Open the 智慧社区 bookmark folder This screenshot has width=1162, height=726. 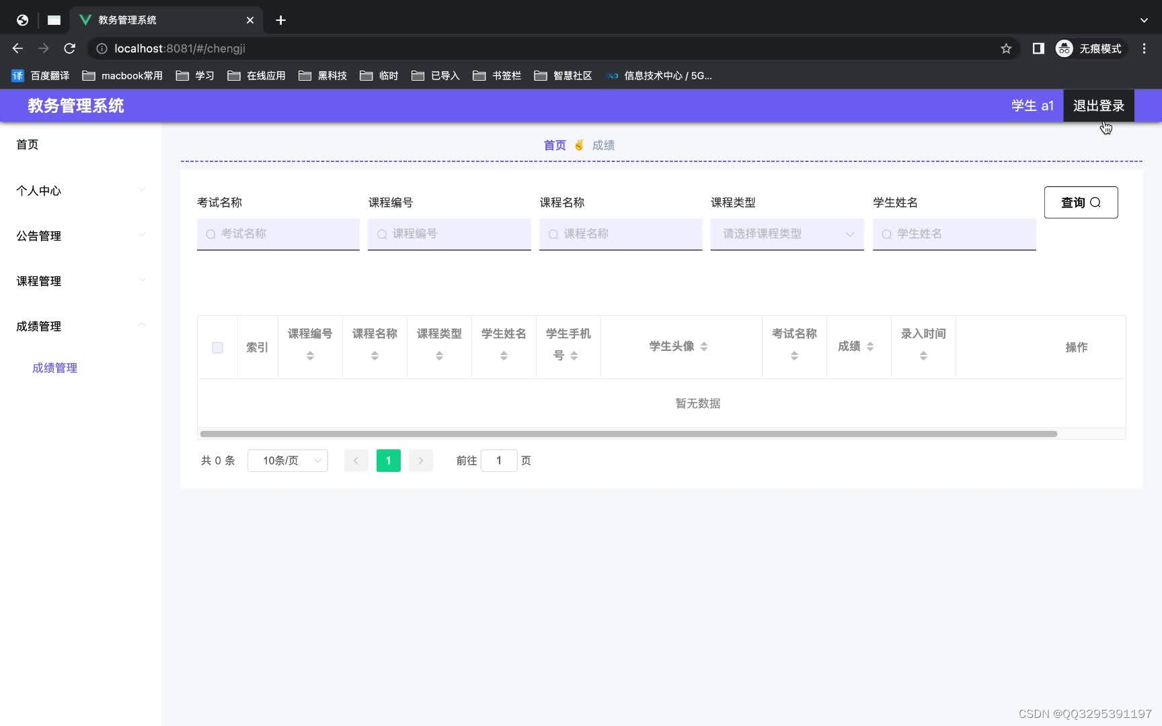tap(564, 76)
